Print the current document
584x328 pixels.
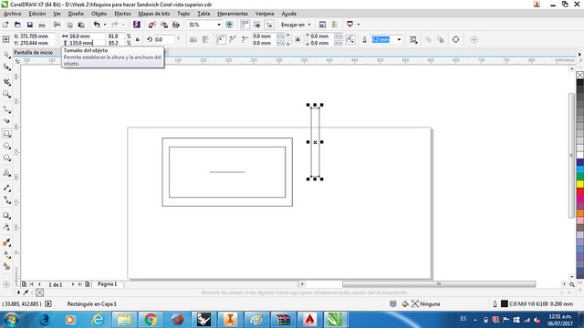(42, 25)
